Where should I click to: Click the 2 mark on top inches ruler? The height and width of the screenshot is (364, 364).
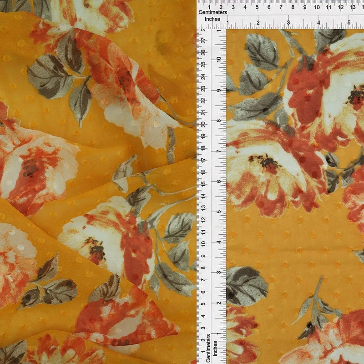258,22
